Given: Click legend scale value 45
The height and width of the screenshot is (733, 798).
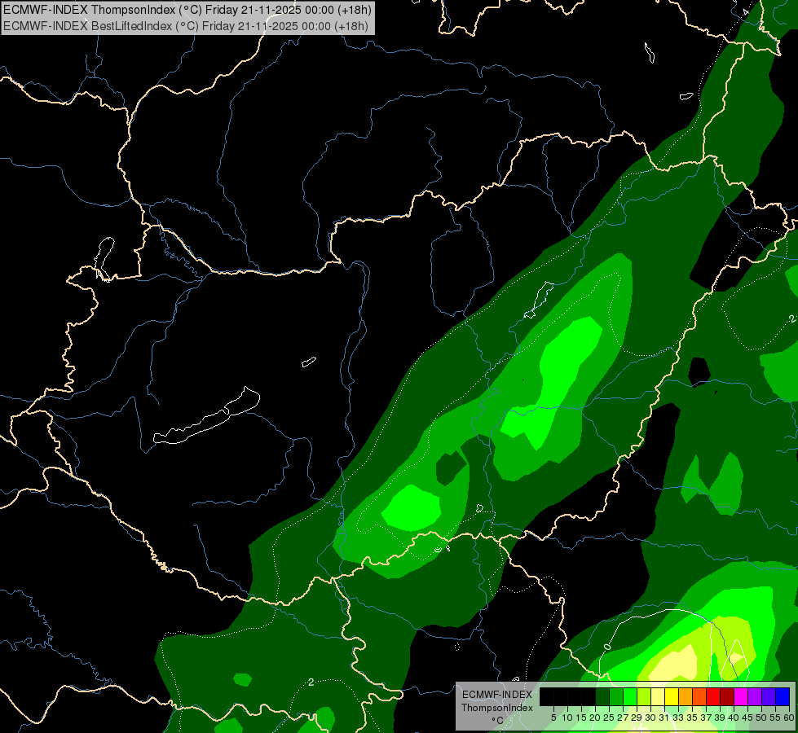Looking at the screenshot, I should (x=748, y=718).
